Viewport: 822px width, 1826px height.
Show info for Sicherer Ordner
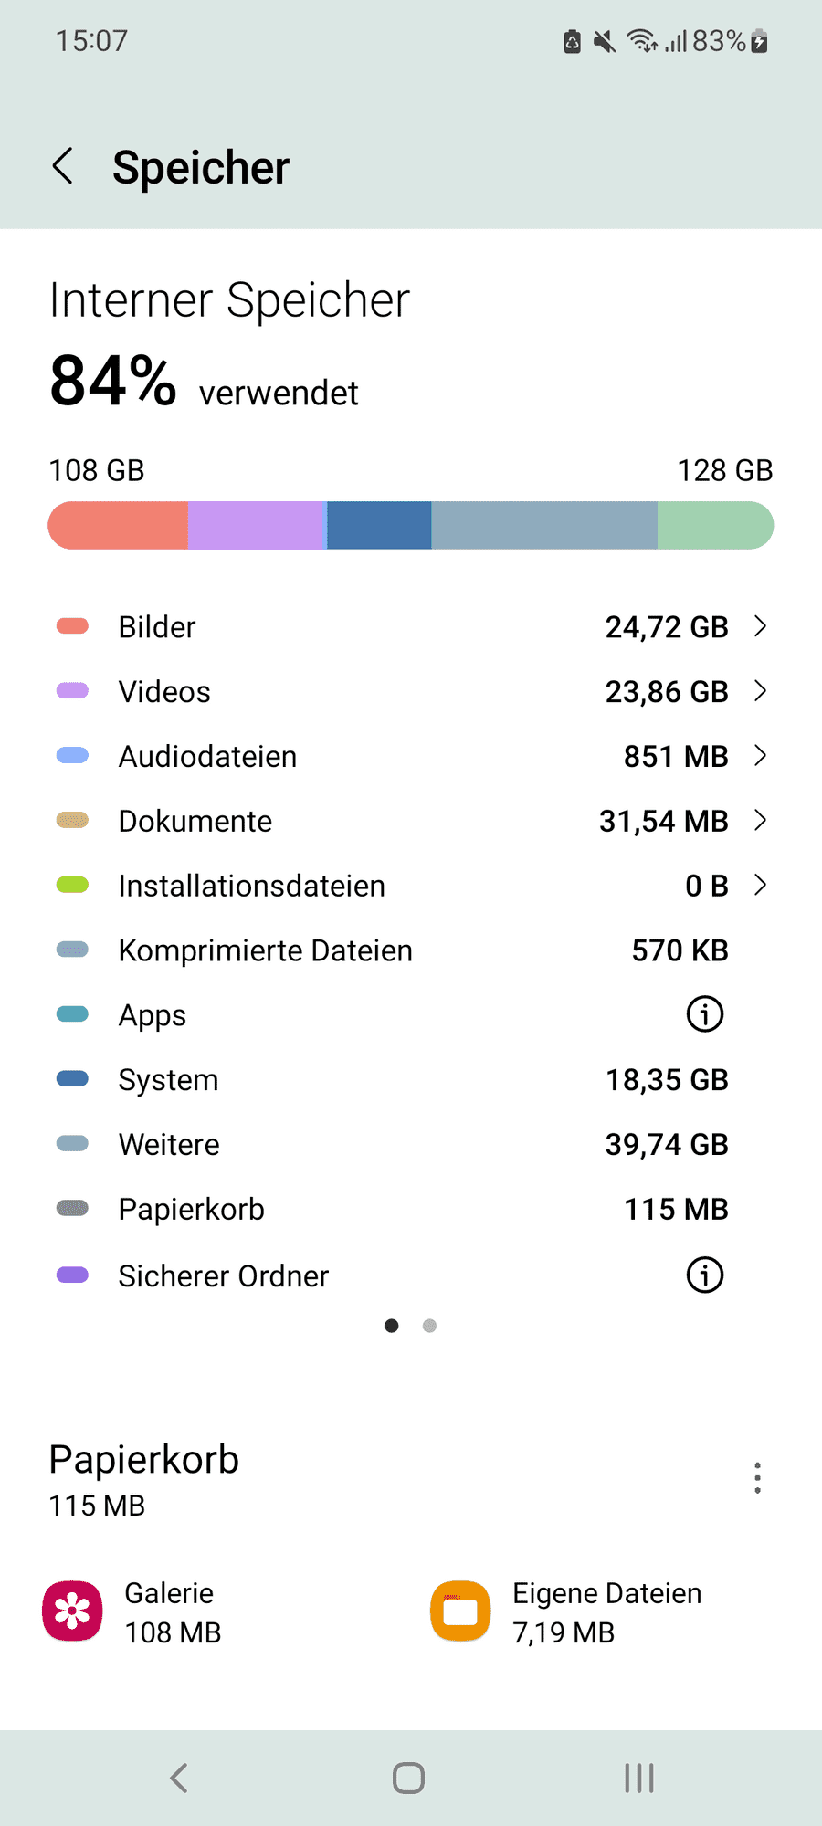point(704,1275)
